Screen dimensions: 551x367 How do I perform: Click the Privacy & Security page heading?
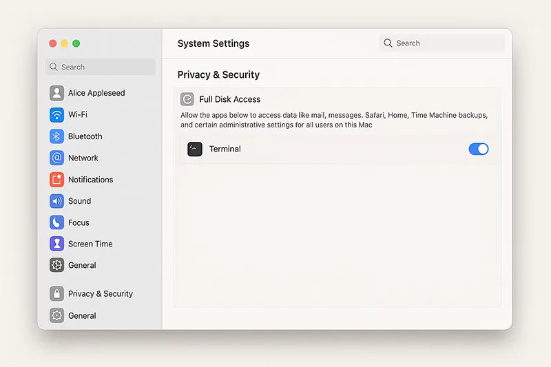[218, 74]
